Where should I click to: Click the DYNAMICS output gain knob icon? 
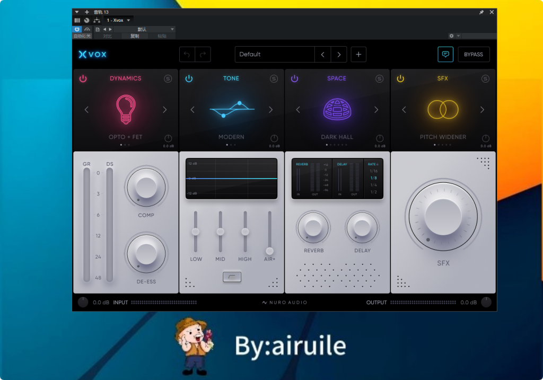coord(168,138)
